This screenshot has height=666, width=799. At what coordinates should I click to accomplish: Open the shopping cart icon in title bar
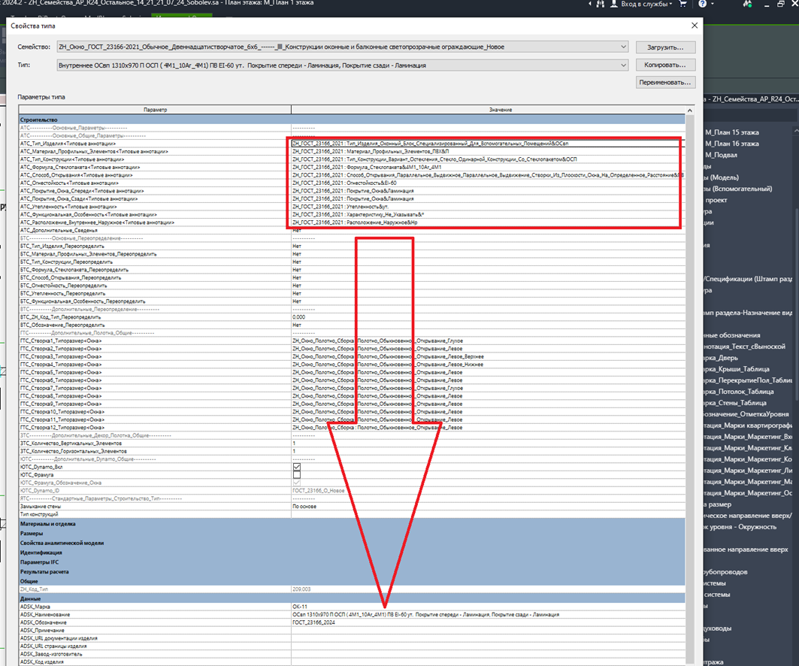tap(682, 4)
